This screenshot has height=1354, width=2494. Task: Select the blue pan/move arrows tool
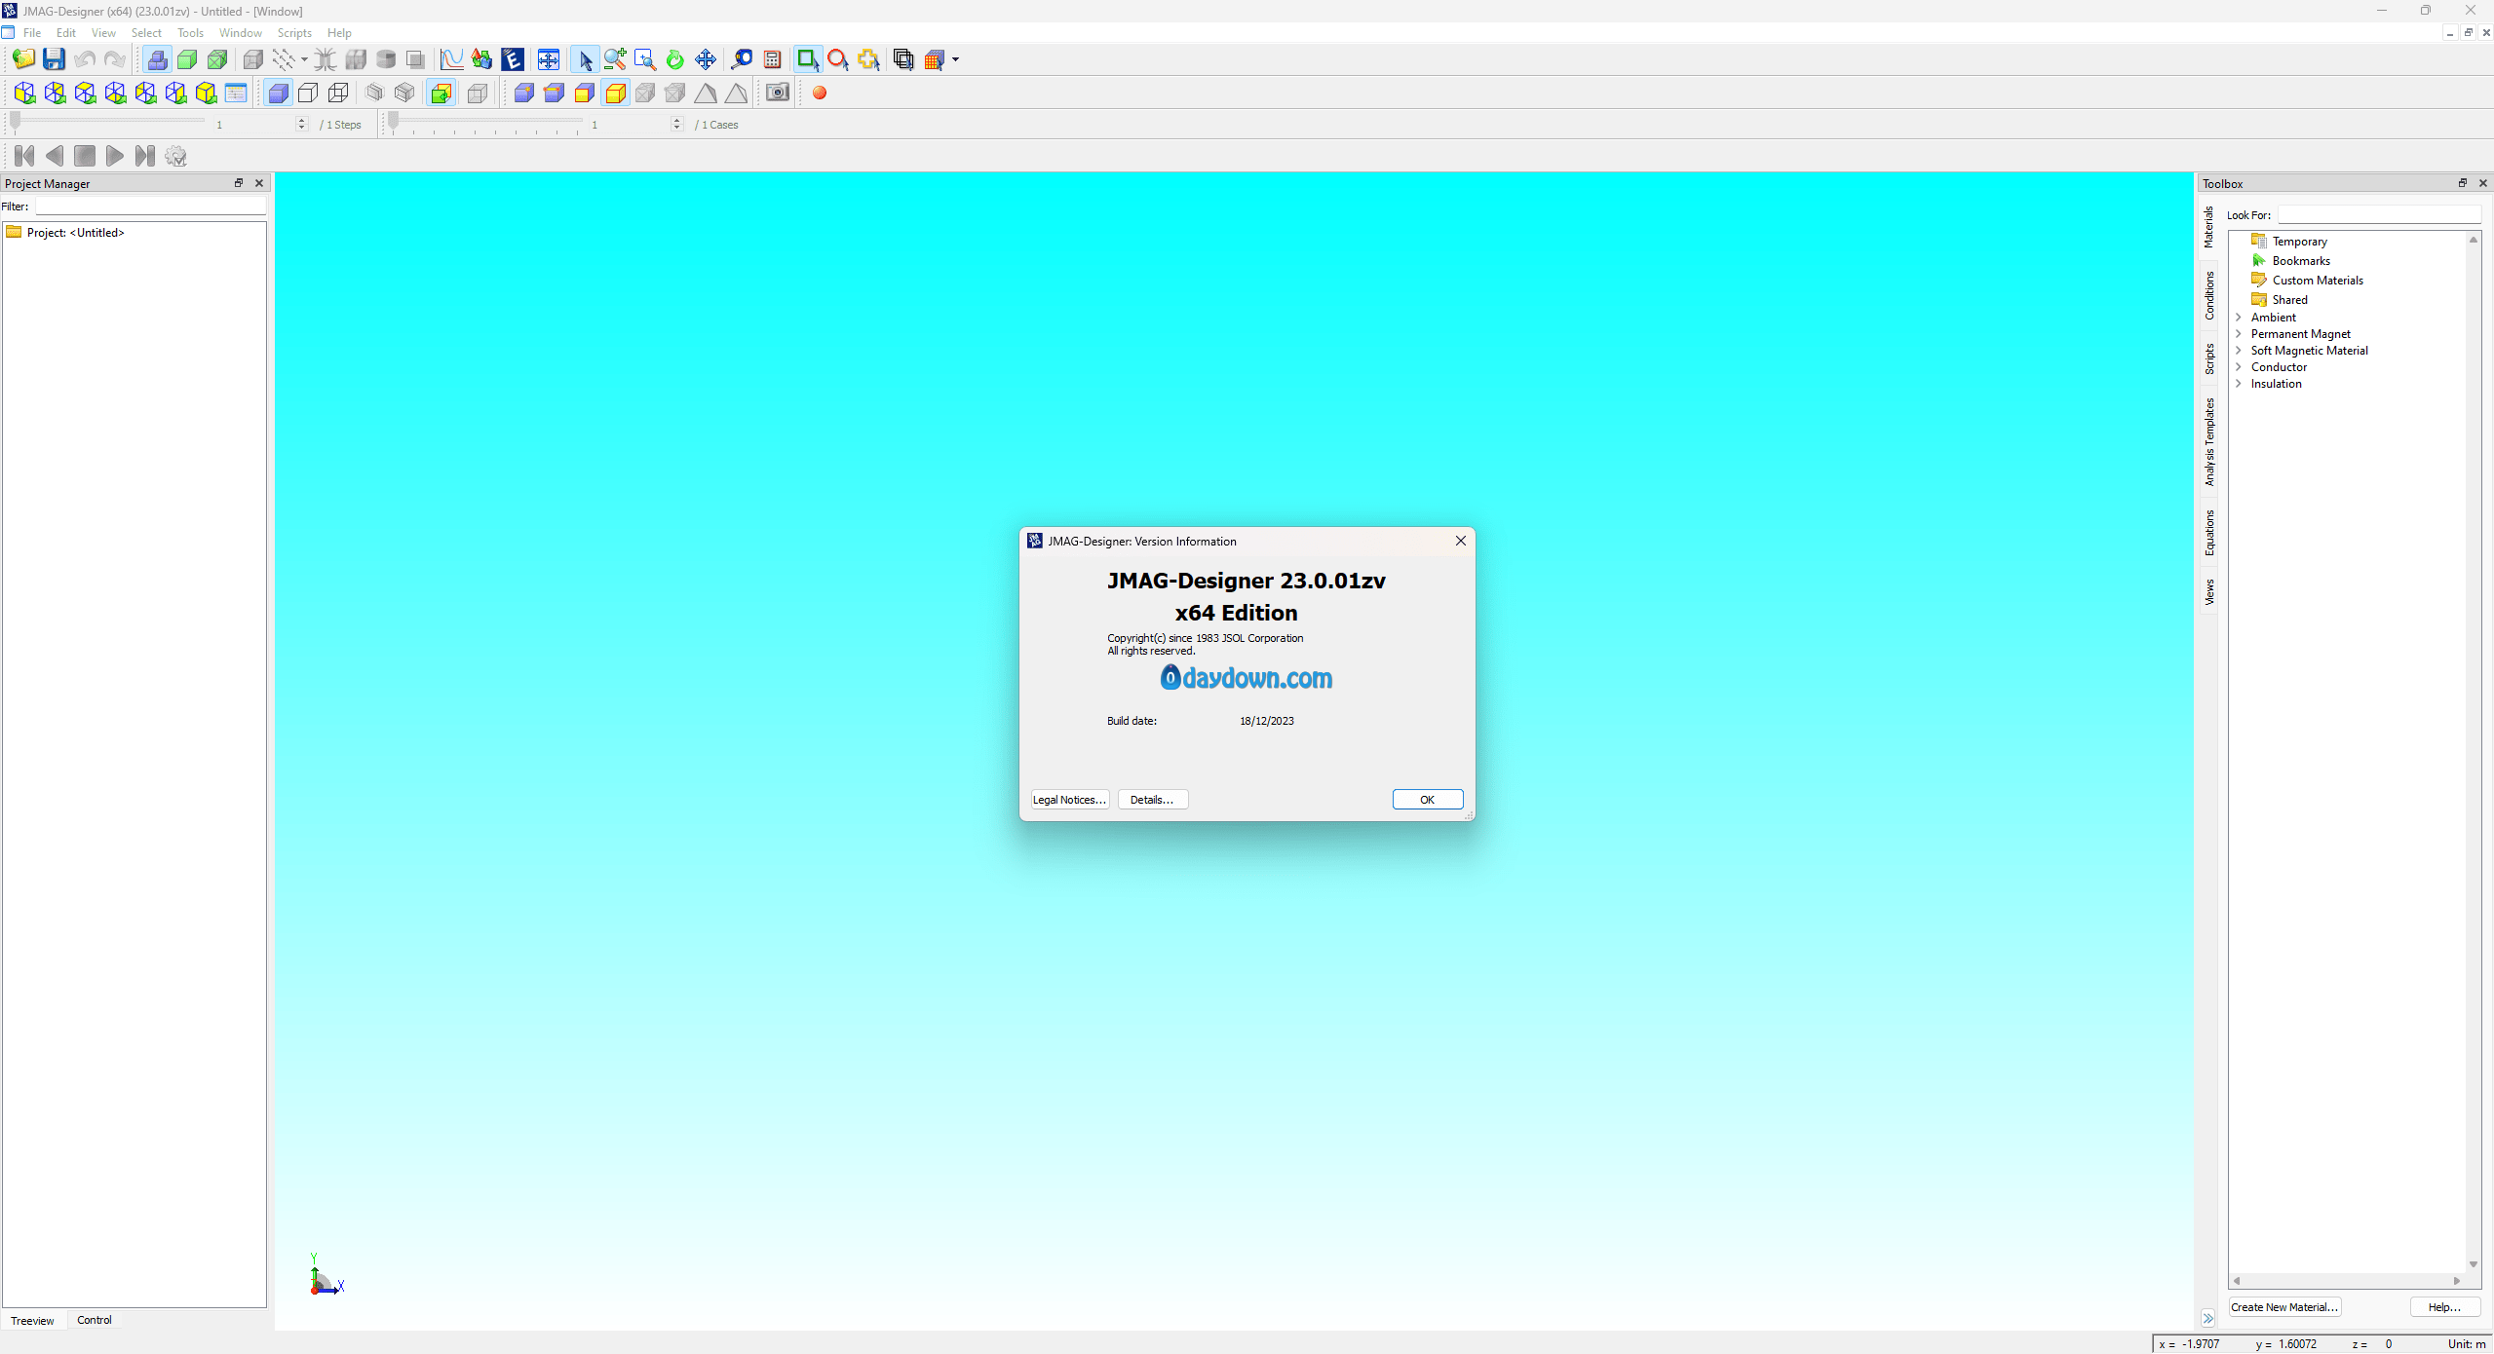pos(706,59)
